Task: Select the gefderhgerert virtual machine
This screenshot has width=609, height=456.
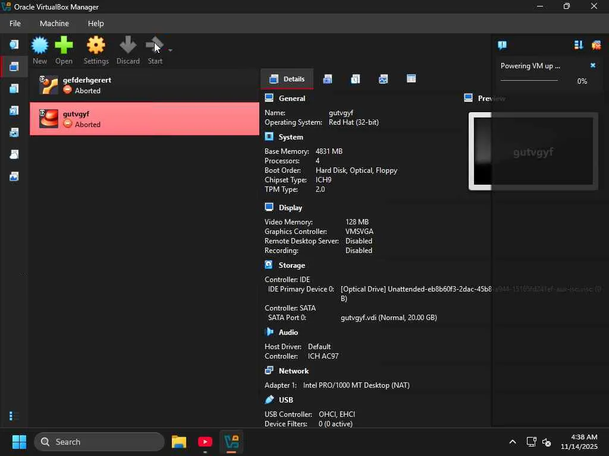Action: [145, 85]
